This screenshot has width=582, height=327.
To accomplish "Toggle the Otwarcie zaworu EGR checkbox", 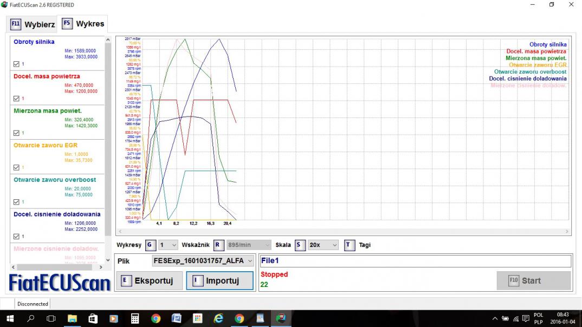I will (x=16, y=168).
